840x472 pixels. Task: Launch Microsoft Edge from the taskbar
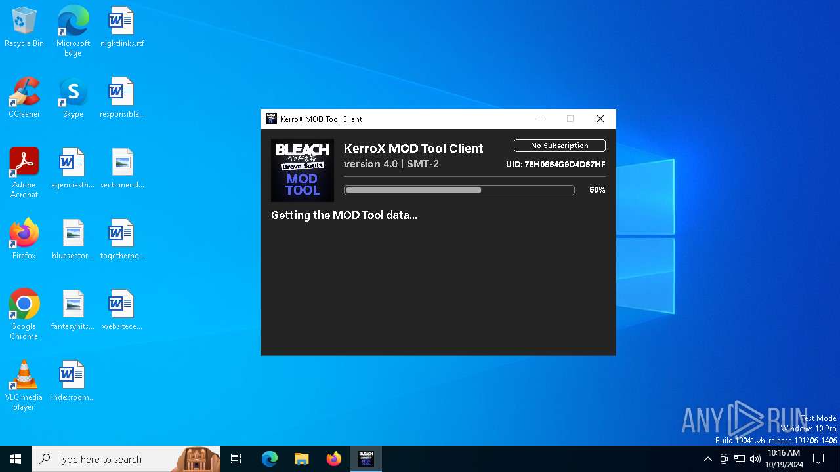(270, 459)
